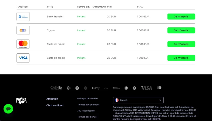Viewport: 212px width, 121px height.
Task: Click the PampaGo logo in footer
Action: [21, 100]
